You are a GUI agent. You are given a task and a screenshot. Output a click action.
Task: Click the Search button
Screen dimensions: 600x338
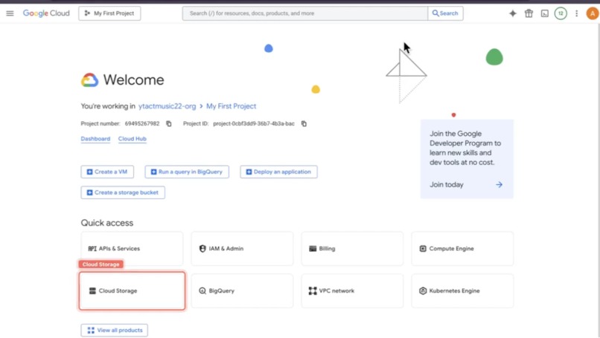coord(445,13)
